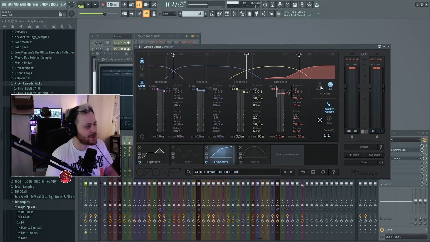Load the next preset with the right arrow
This screenshot has height=242, width=430.
[x=291, y=172]
